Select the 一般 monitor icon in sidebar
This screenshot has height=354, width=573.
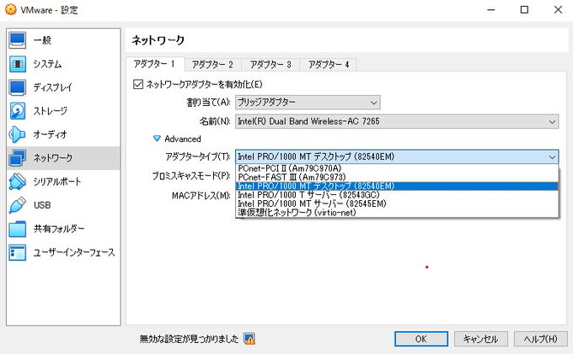click(17, 40)
